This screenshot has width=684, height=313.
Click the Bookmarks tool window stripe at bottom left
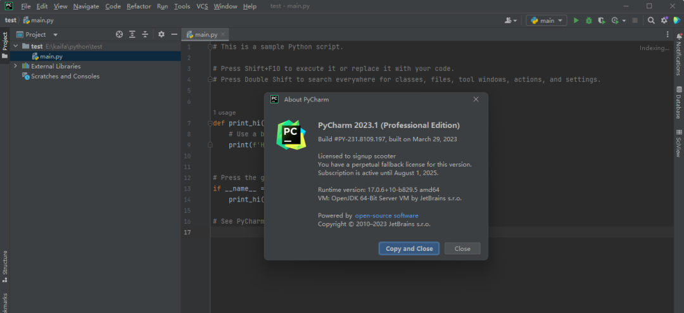pos(5,302)
